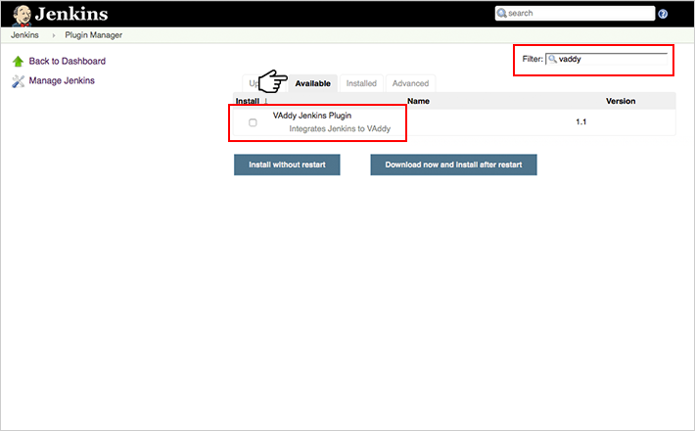Open the VAddy Jenkins Plugin name link
The width and height of the screenshot is (695, 431).
coord(312,116)
